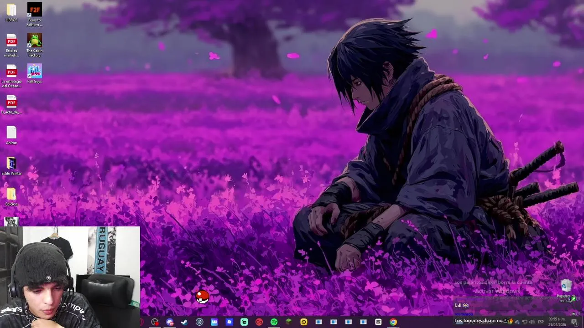Open the volume control in the tray
Image resolution: width=584 pixels, height=328 pixels.
click(x=532, y=322)
